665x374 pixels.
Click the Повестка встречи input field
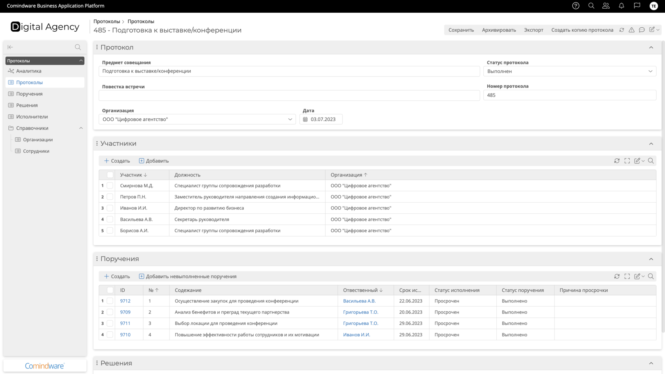289,95
